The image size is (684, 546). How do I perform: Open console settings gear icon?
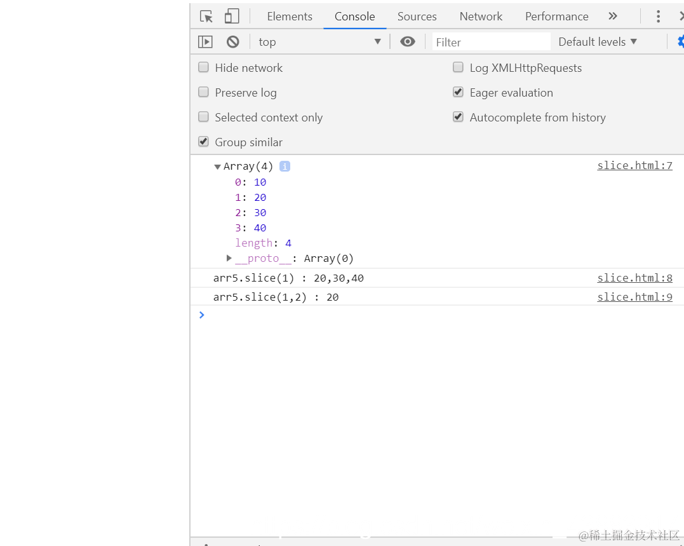(681, 42)
